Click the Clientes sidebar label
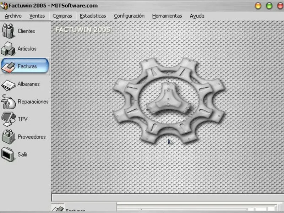This screenshot has height=213, width=284. point(26,31)
